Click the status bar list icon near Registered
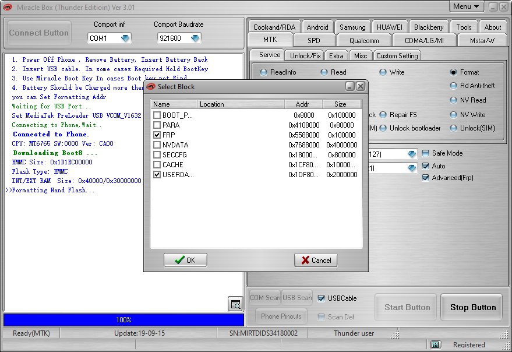512x352 pixels. tap(435, 345)
